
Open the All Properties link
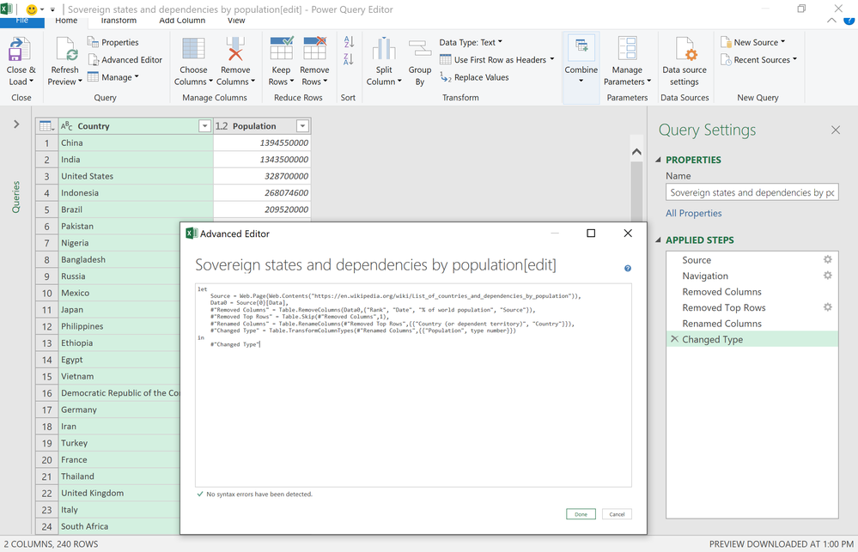tap(694, 214)
